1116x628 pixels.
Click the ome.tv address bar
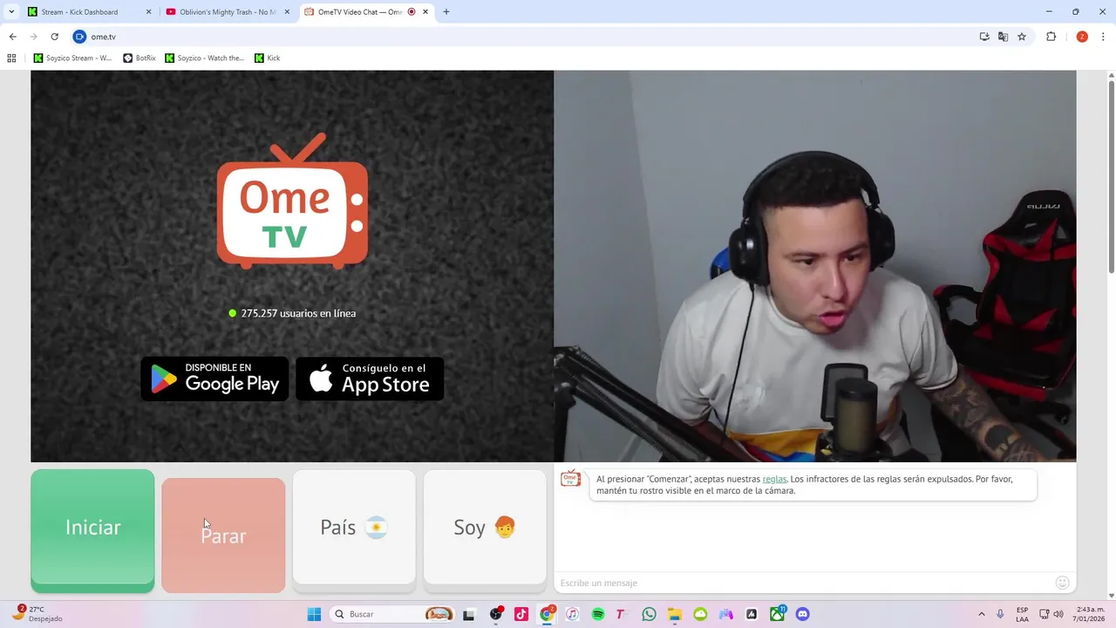pos(523,37)
